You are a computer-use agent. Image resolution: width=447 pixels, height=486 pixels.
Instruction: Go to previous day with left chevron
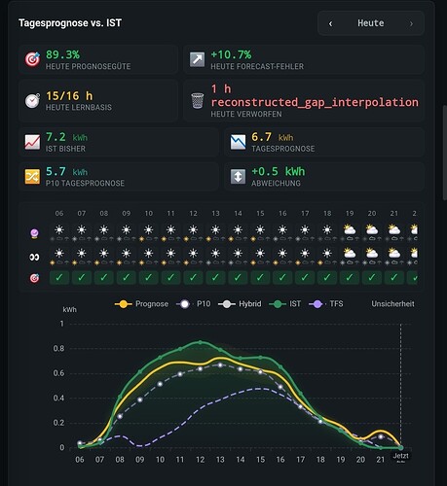pyautogui.click(x=330, y=23)
